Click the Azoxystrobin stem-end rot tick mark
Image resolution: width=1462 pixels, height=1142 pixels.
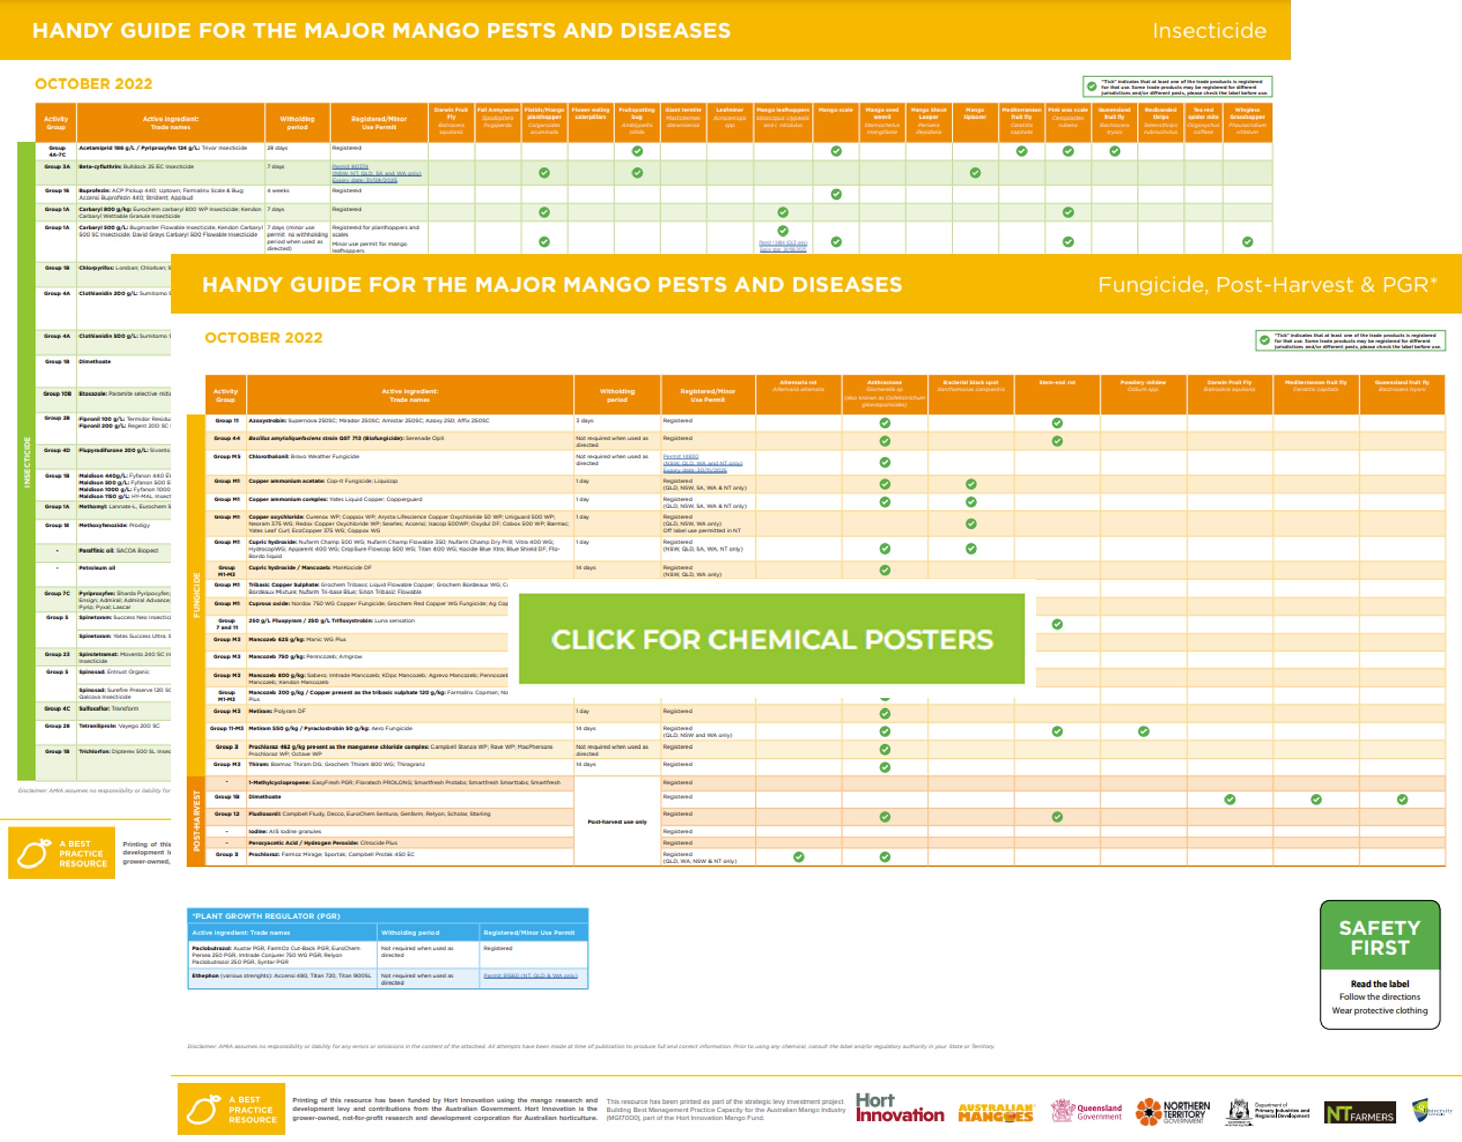1057,423
